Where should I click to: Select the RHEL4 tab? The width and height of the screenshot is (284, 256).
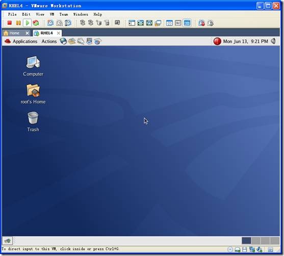coord(46,33)
